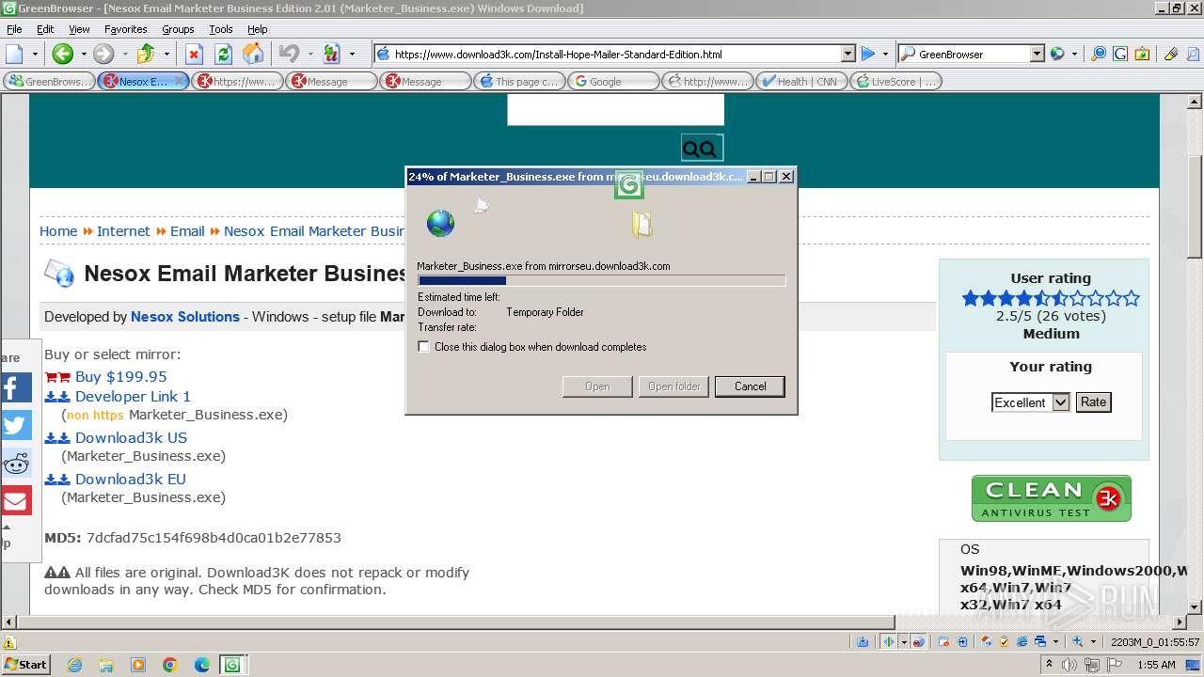1204x677 pixels.
Task: Share on Twitter sidebar icon
Action: tap(16, 425)
